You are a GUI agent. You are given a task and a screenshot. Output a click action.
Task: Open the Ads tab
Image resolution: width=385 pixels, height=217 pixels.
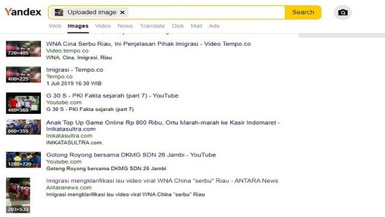click(x=214, y=26)
